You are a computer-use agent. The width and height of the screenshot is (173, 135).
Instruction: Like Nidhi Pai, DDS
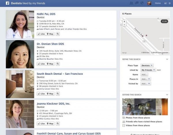click(41, 34)
